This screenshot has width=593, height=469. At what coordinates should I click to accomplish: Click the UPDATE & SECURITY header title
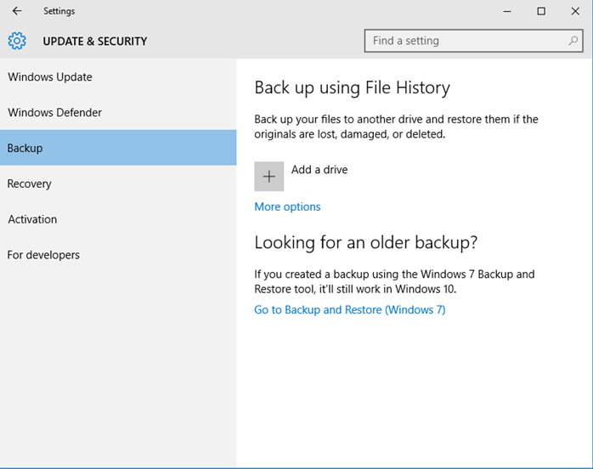coord(95,41)
